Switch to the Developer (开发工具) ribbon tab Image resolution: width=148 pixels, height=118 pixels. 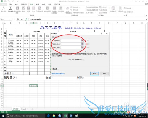tap(57, 4)
